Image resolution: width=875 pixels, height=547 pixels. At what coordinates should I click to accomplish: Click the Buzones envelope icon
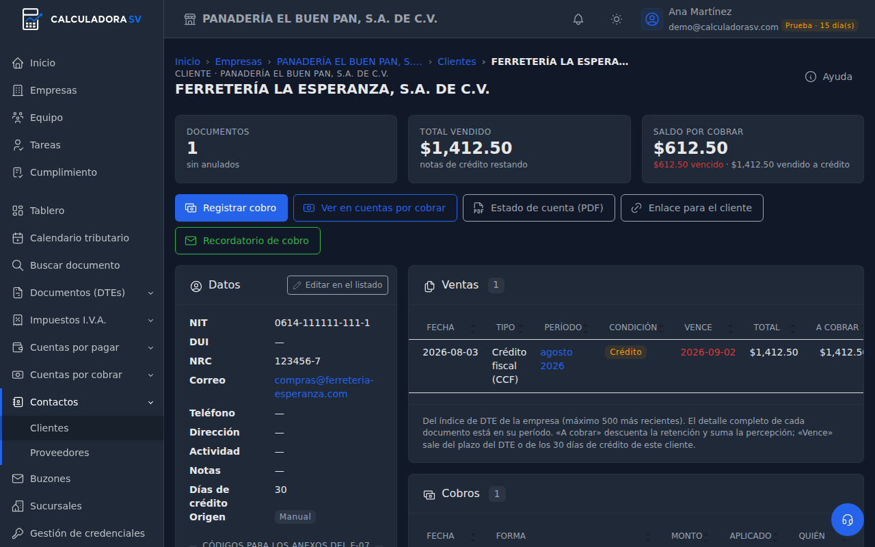click(18, 479)
